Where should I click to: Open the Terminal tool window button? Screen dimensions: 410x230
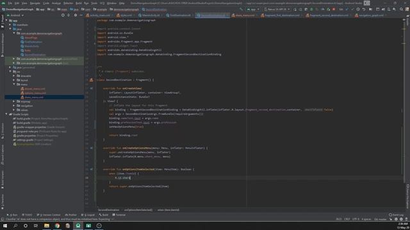click(119, 215)
